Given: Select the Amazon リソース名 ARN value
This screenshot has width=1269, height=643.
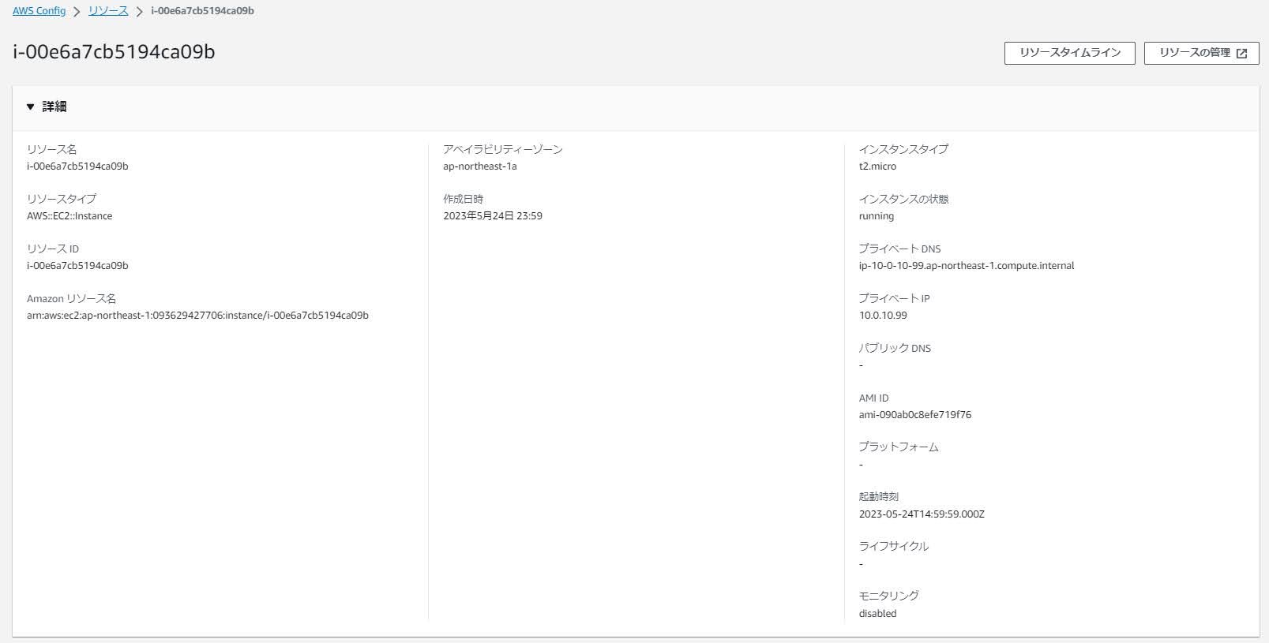Looking at the screenshot, I should tap(197, 316).
